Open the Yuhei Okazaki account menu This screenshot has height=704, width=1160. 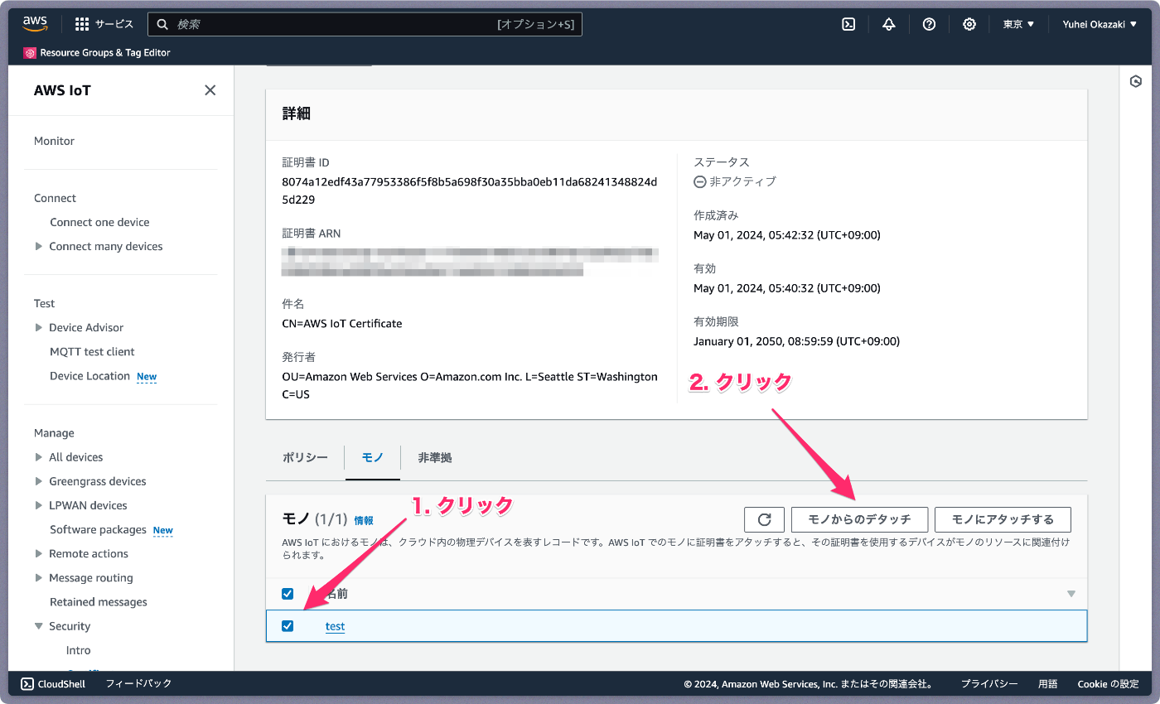tap(1100, 24)
